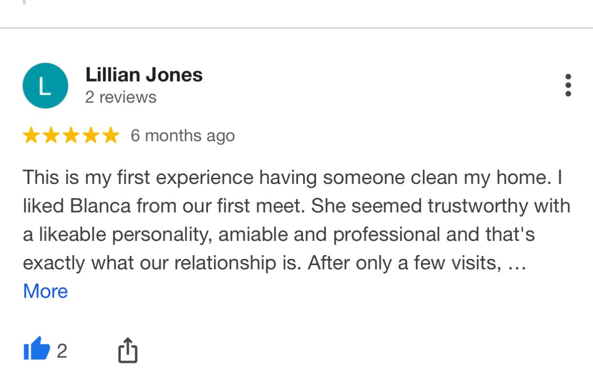Click the second gold rating star

pos(51,136)
